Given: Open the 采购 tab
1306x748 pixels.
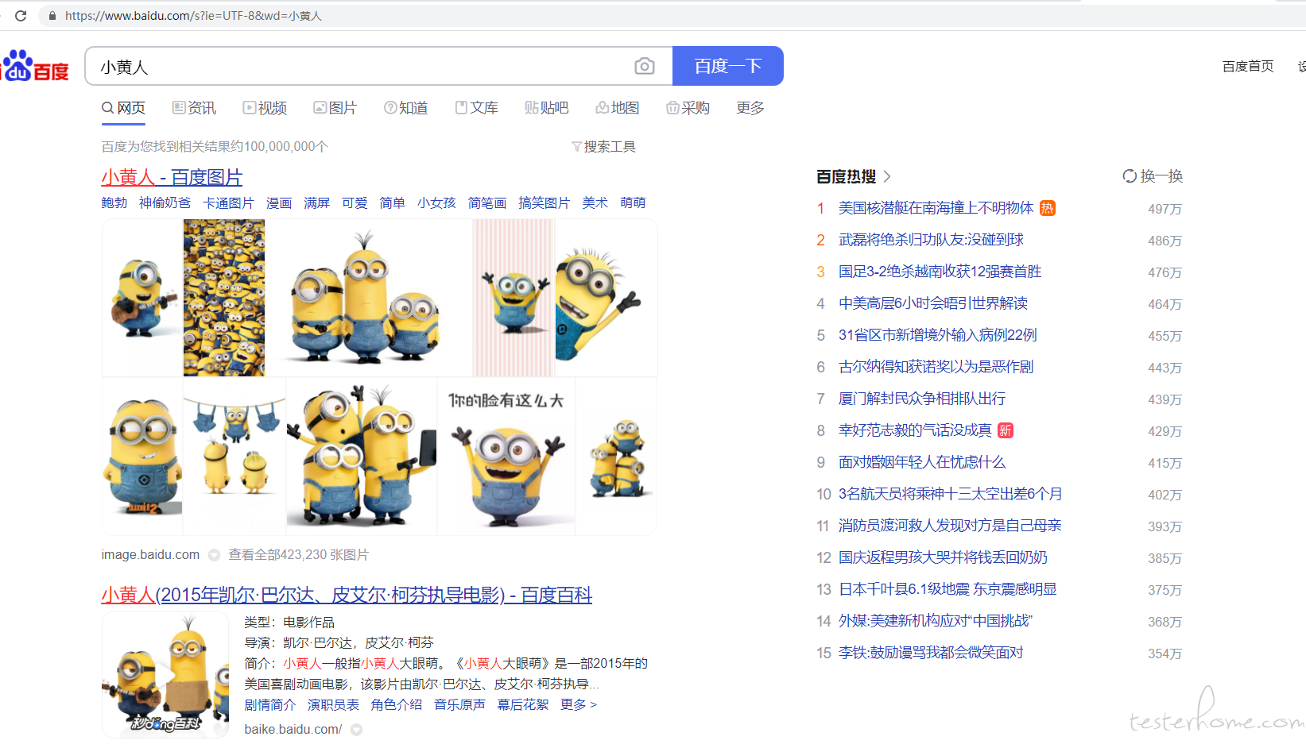Looking at the screenshot, I should point(688,108).
